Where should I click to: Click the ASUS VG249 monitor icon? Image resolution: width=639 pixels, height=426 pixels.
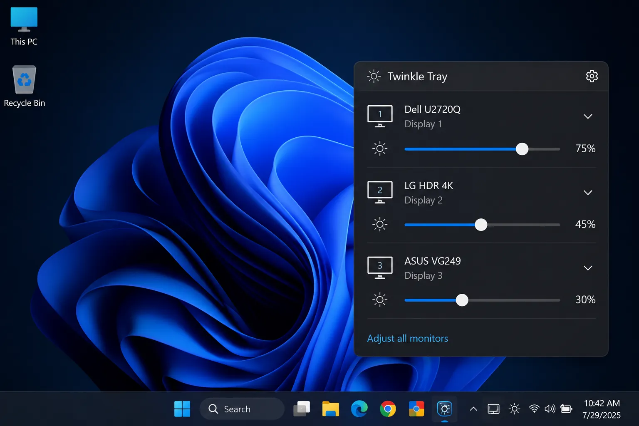pos(380,267)
